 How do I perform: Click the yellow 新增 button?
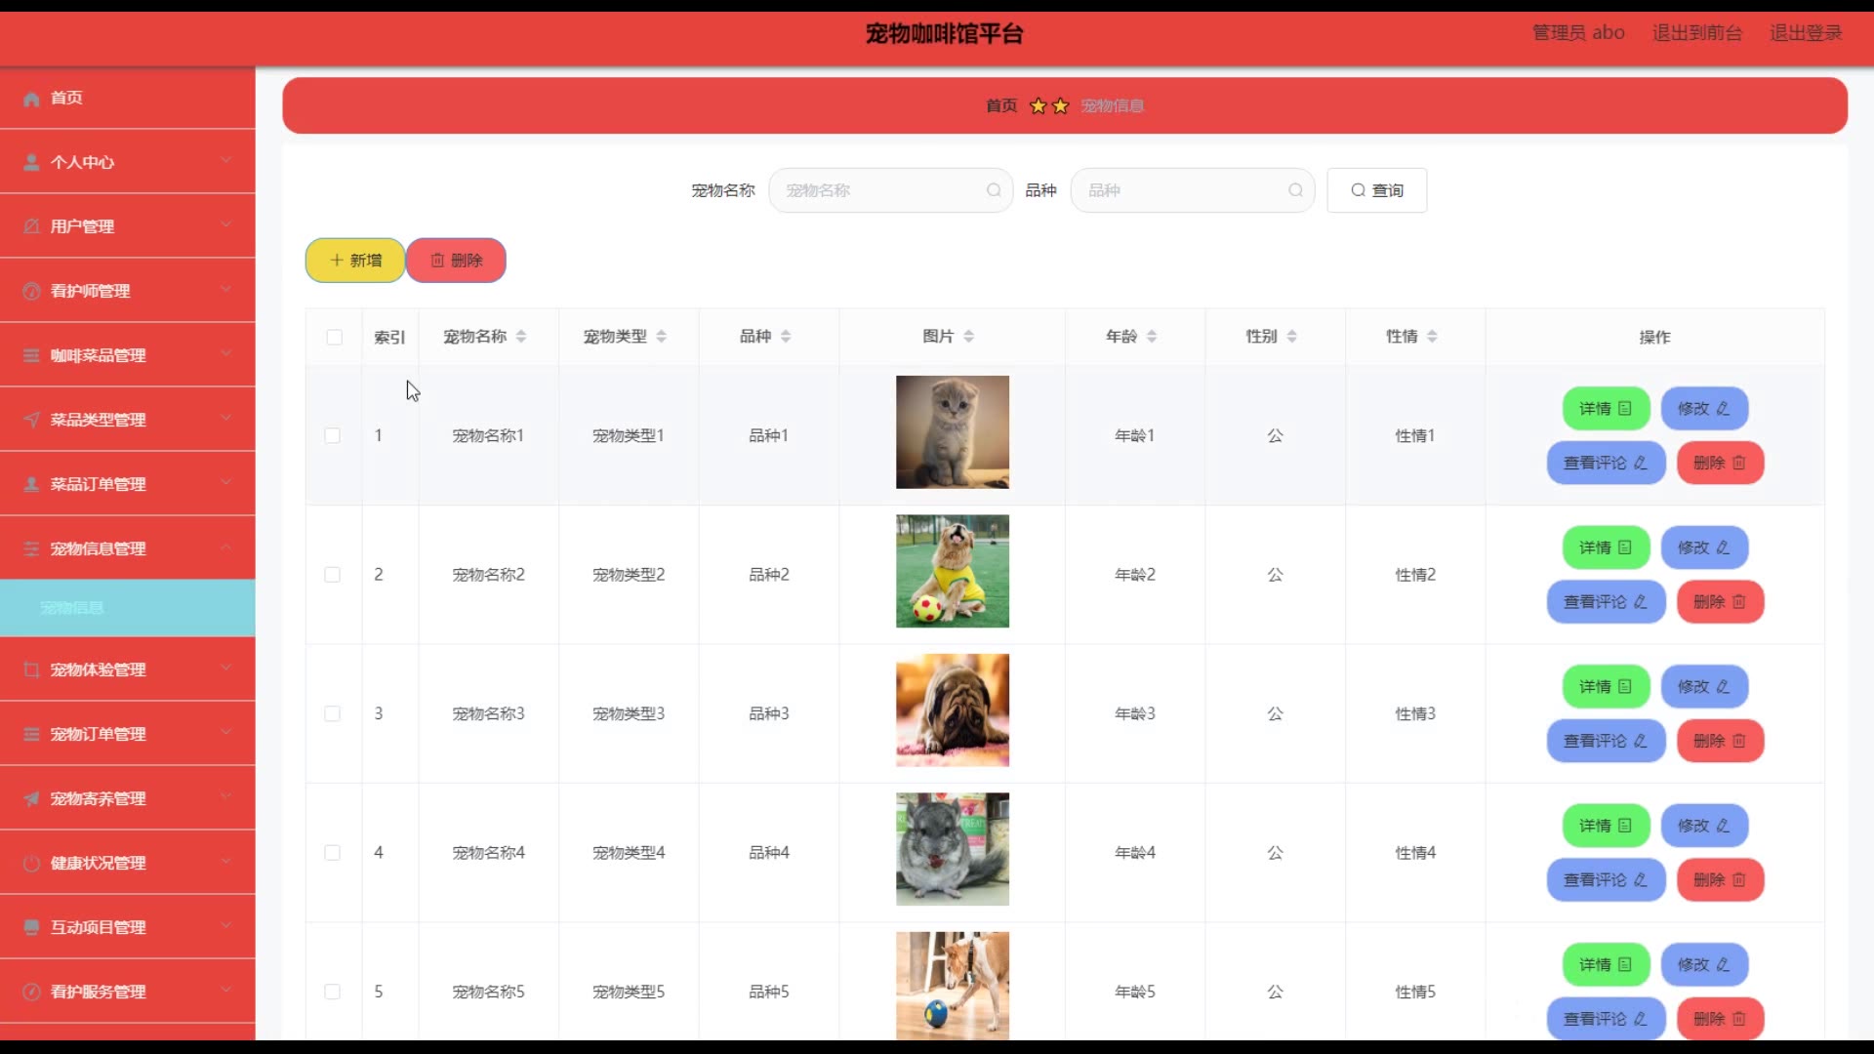click(355, 261)
